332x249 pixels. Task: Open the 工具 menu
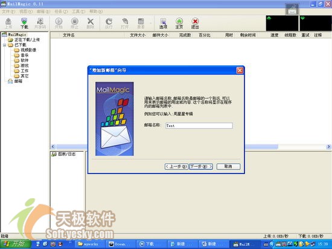point(78,11)
